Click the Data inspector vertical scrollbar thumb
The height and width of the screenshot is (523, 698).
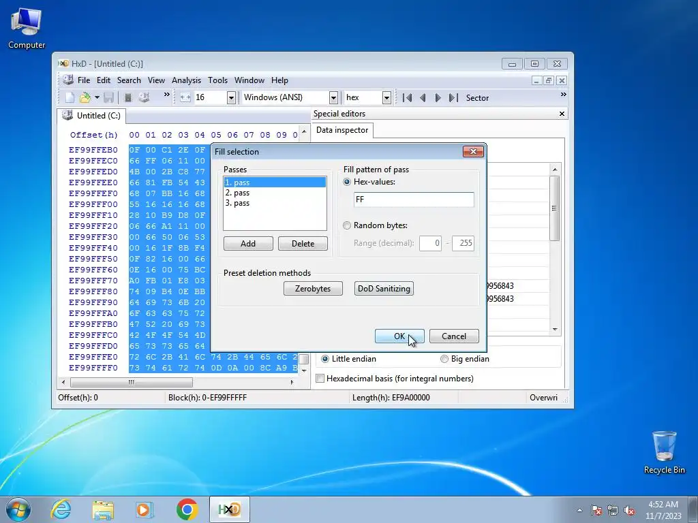point(554,208)
